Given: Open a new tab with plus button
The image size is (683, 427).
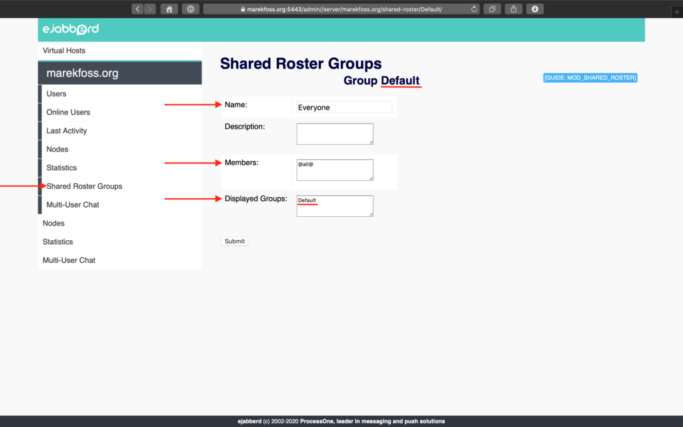Looking at the screenshot, I should point(677,11).
